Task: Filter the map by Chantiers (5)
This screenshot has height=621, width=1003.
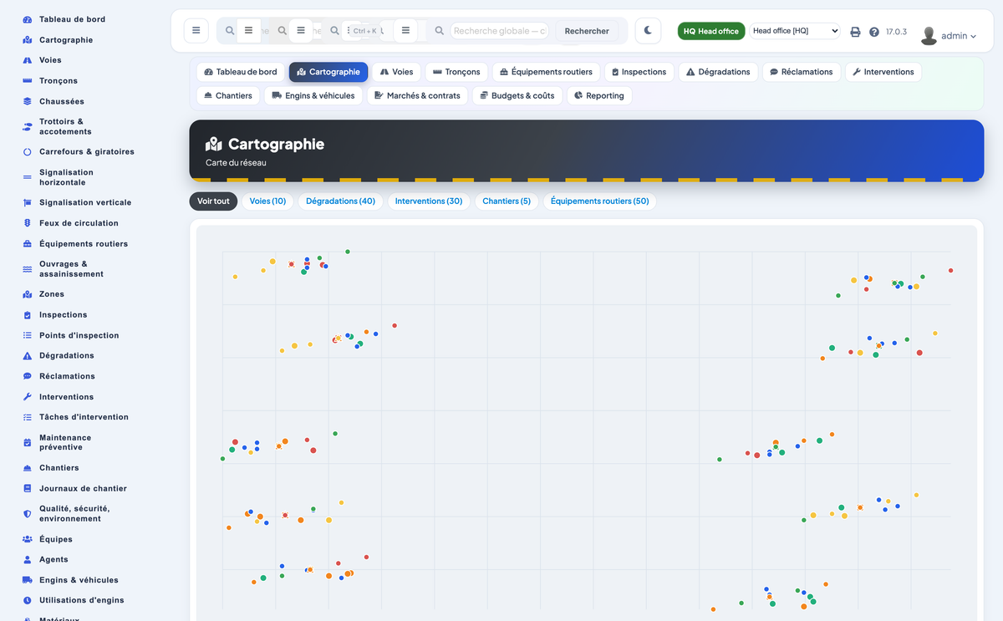Action: click(507, 201)
